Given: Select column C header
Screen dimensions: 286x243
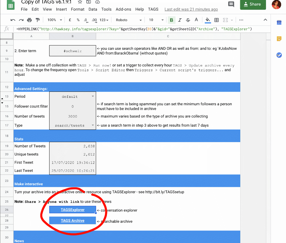Looking at the screenshot, I should pyautogui.click(x=168, y=36).
